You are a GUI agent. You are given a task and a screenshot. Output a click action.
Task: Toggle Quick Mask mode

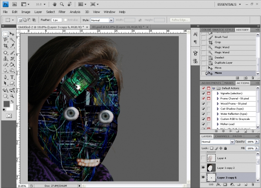[9, 116]
